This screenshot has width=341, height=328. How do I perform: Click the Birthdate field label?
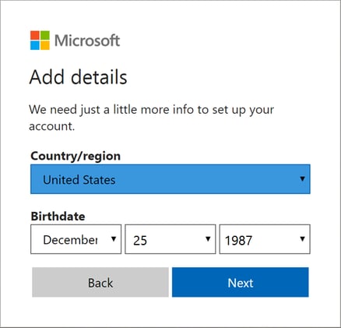[58, 216]
